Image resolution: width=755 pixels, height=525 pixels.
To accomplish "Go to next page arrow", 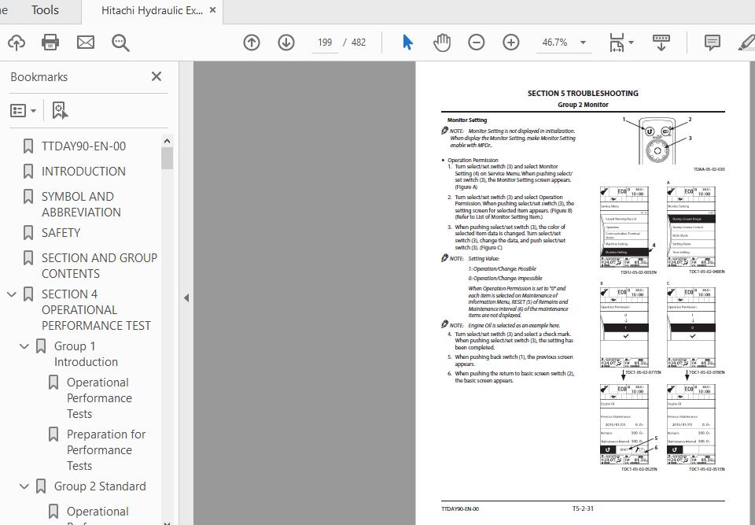I will [x=286, y=43].
